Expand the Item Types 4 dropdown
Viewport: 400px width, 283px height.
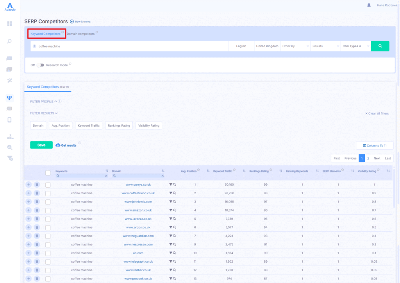[x=355, y=46]
